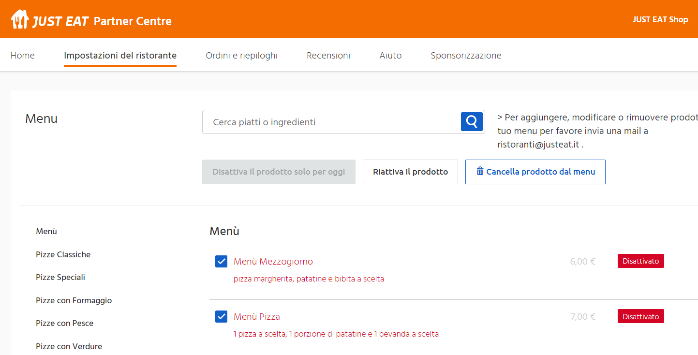
Task: Go to Ordini e riepiloghi tab
Action: (x=241, y=56)
